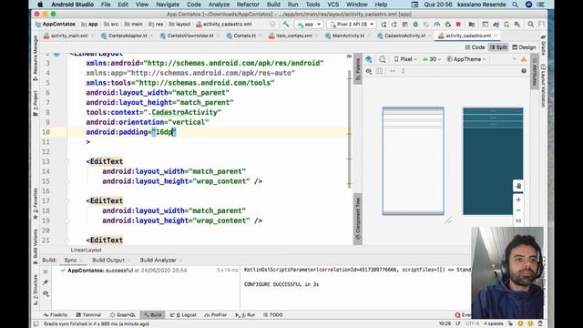Toggle the Structure side tab
The height and width of the screenshot is (328, 583).
click(x=36, y=290)
